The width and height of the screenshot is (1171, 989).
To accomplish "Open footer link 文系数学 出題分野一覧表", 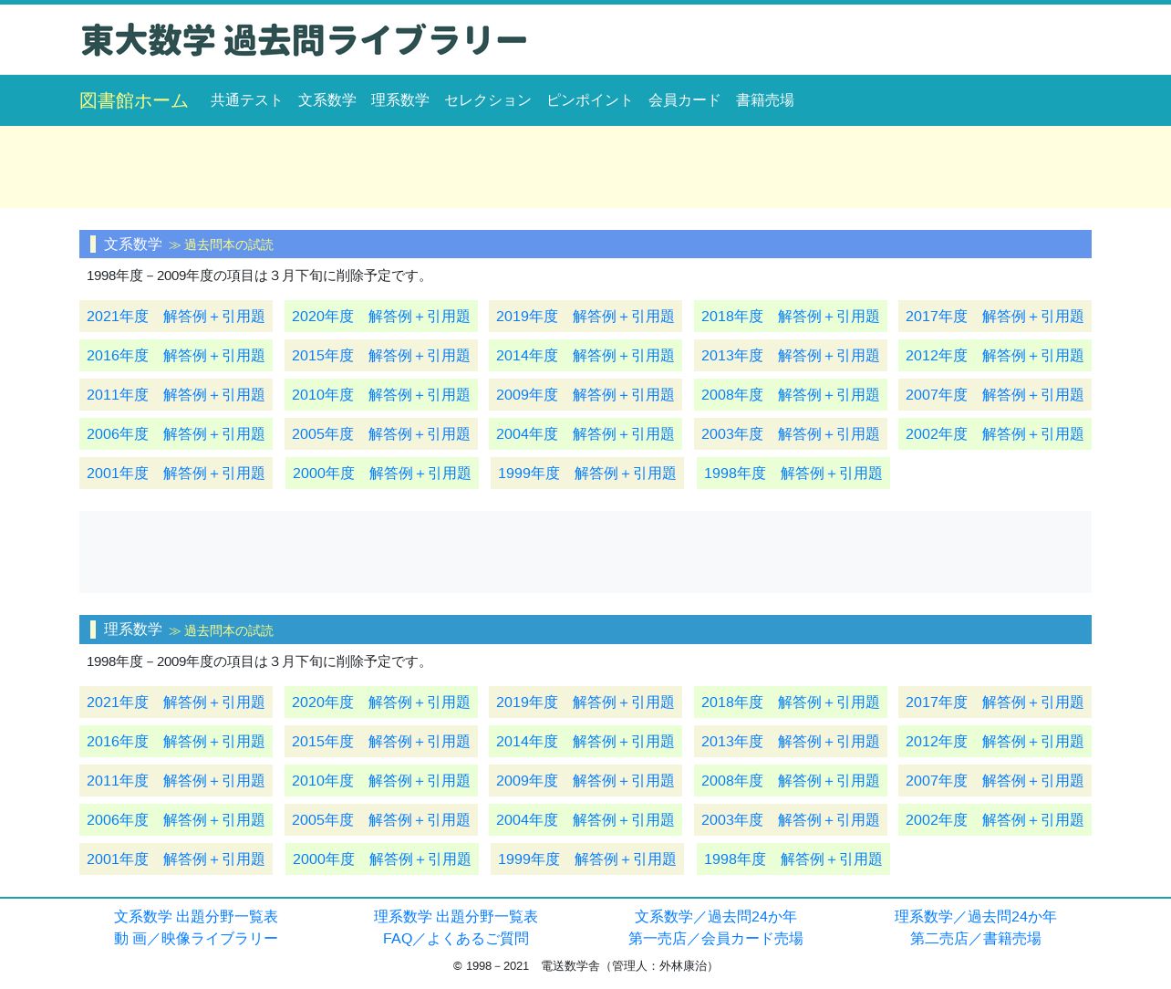I will pyautogui.click(x=196, y=917).
